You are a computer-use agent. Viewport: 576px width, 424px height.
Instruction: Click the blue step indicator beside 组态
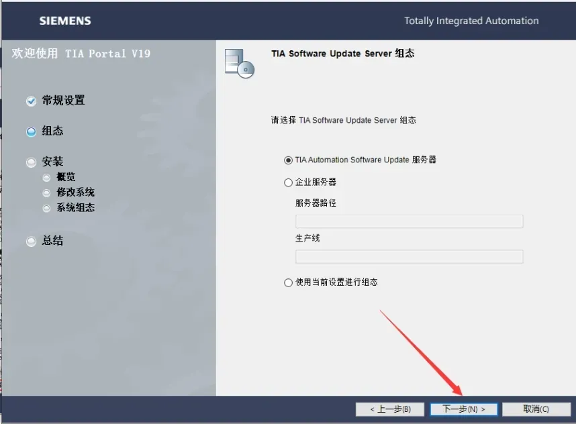pos(32,131)
